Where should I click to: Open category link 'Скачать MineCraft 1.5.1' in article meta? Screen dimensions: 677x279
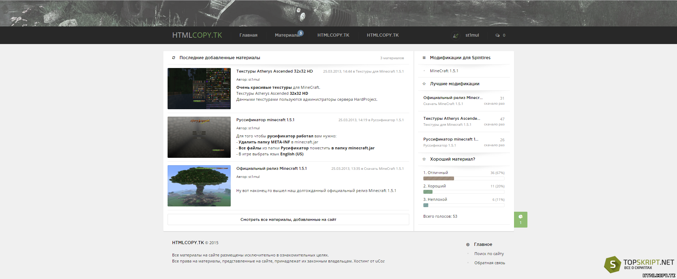[x=384, y=169]
